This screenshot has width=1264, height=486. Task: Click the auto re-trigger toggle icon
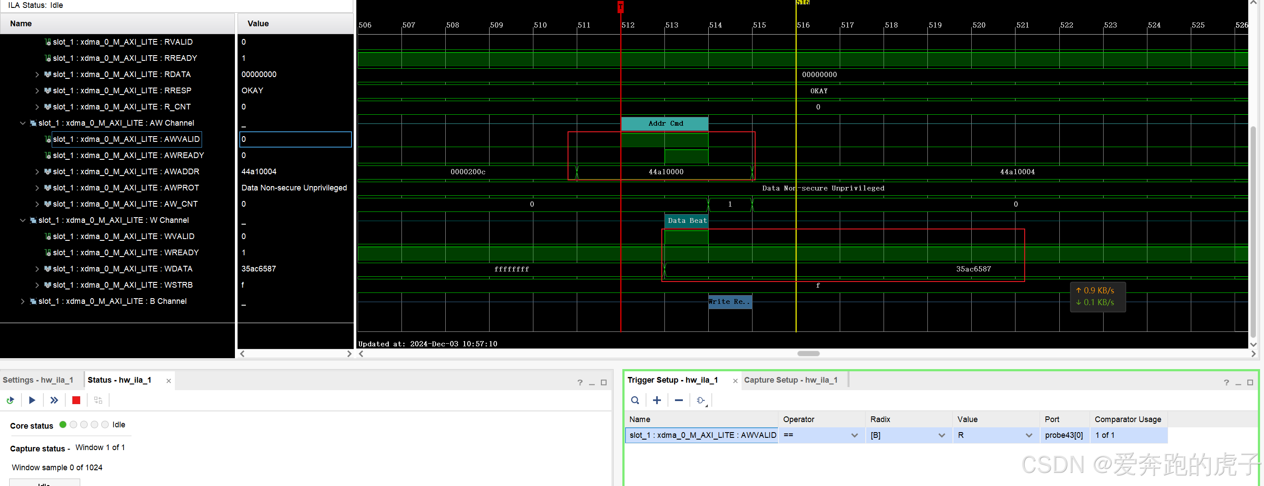(11, 400)
